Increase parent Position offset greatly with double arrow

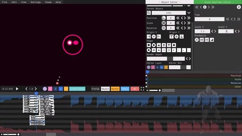click(189, 18)
